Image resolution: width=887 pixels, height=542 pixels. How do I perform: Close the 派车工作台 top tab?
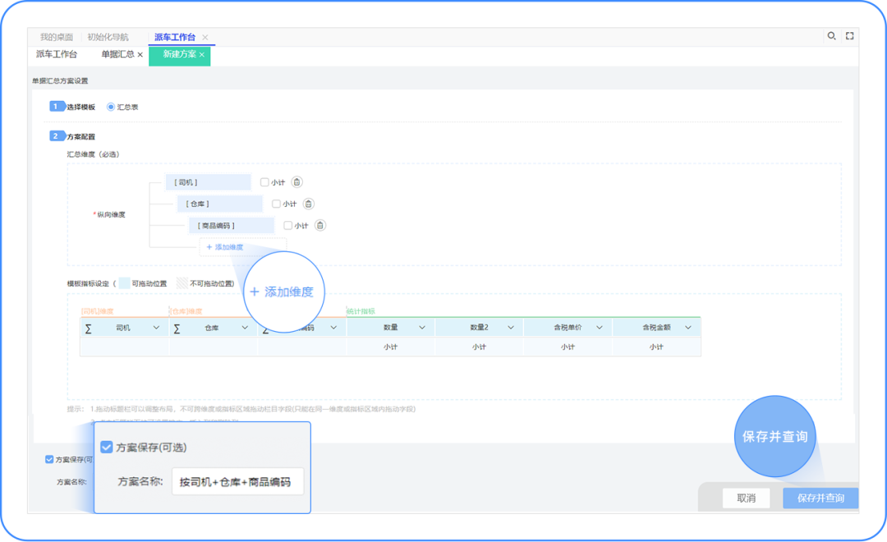[205, 37]
